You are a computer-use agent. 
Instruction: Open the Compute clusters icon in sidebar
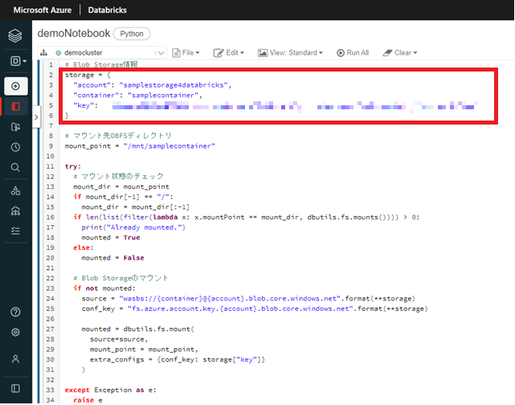tap(15, 211)
